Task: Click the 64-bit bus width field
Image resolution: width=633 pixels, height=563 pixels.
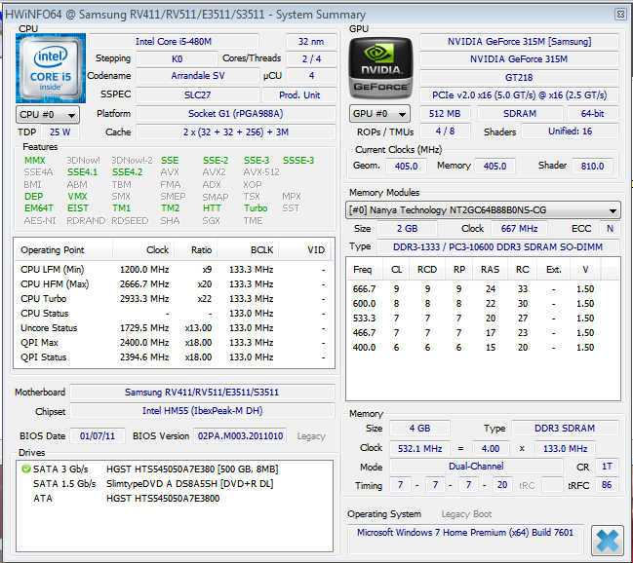Action: [593, 114]
